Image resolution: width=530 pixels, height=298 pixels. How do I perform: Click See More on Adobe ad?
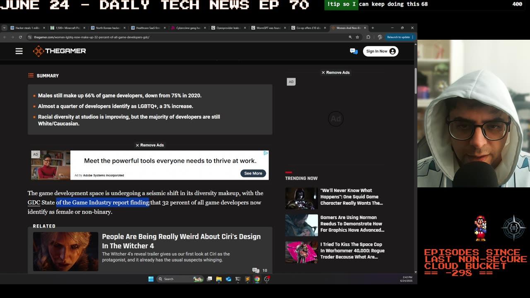coord(253,173)
